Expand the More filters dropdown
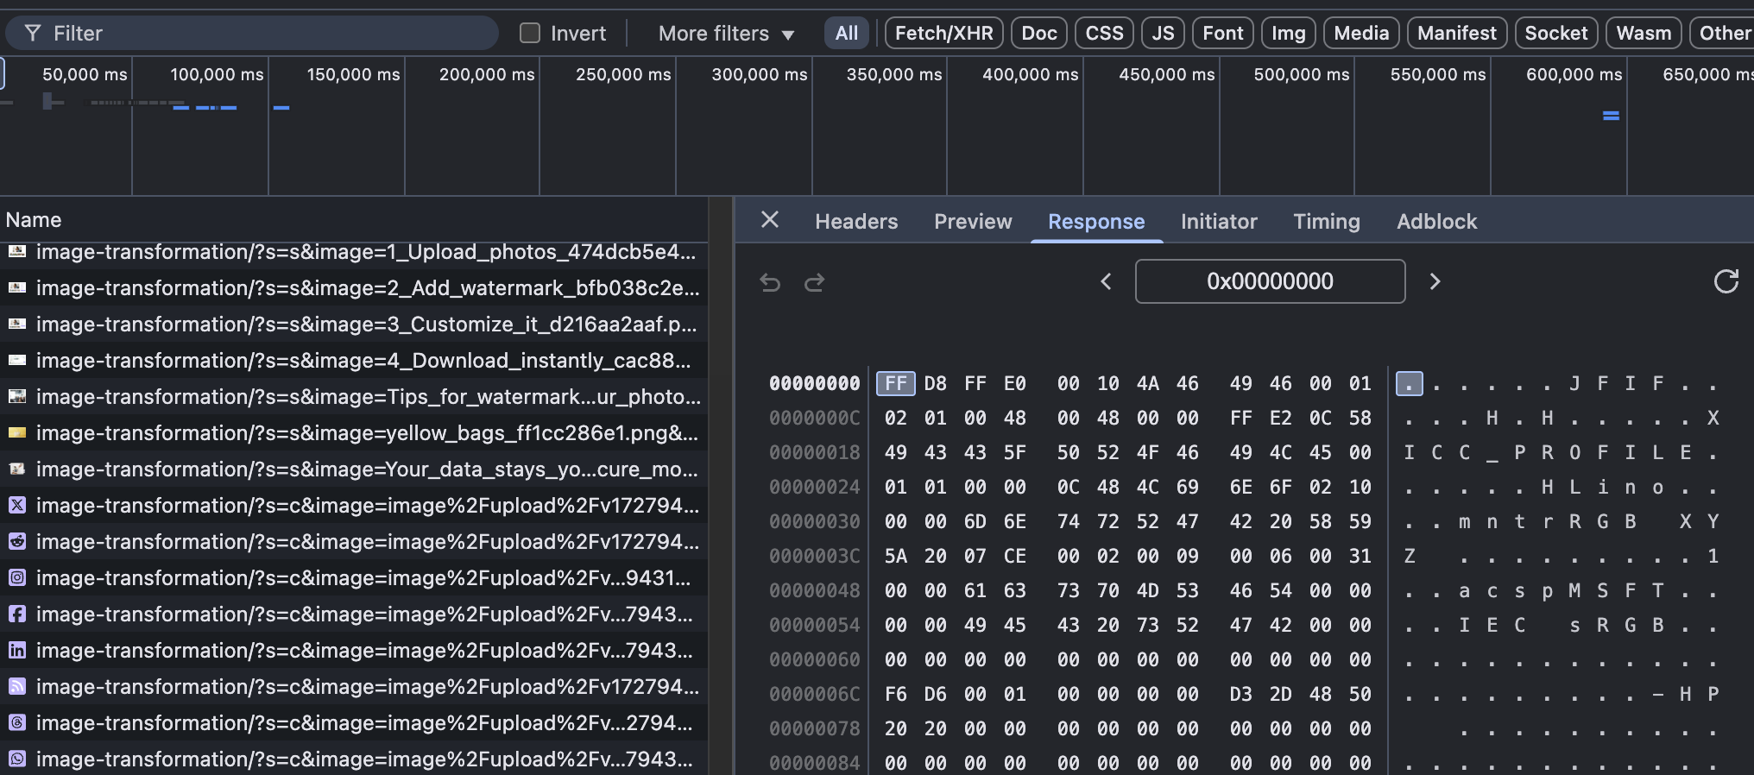The width and height of the screenshot is (1754, 775). point(725,34)
